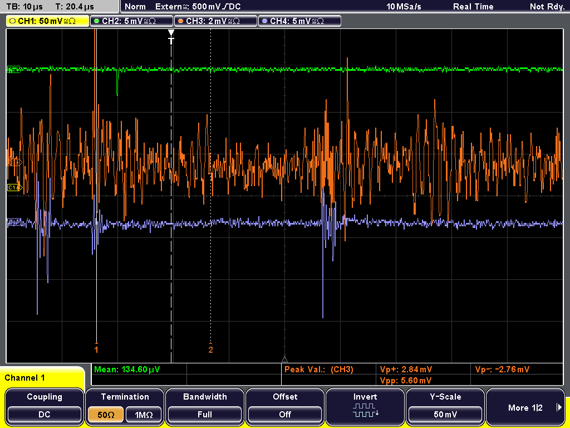Viewport: 570px width, 428px height.
Task: Select the CH2: 5 mV channel tab
Action: pos(131,21)
